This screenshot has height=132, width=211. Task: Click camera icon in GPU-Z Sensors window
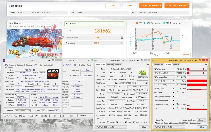206,64
